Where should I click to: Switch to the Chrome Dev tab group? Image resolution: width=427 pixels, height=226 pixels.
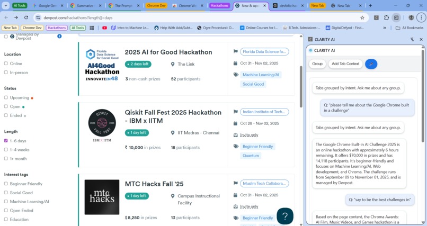157,5
